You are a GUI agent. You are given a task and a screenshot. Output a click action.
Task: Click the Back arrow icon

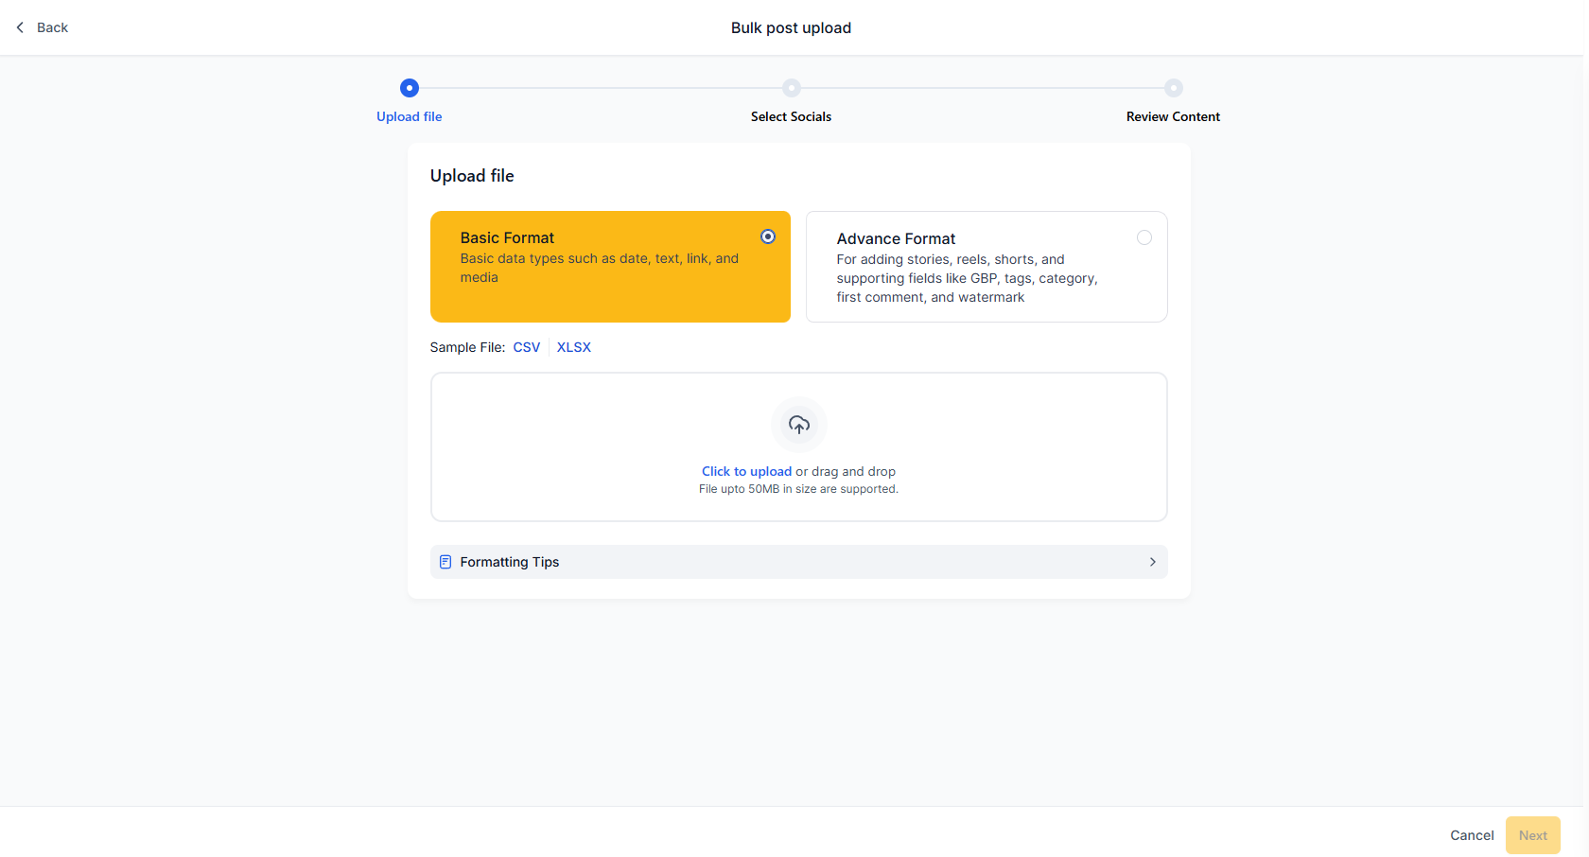coord(20,27)
